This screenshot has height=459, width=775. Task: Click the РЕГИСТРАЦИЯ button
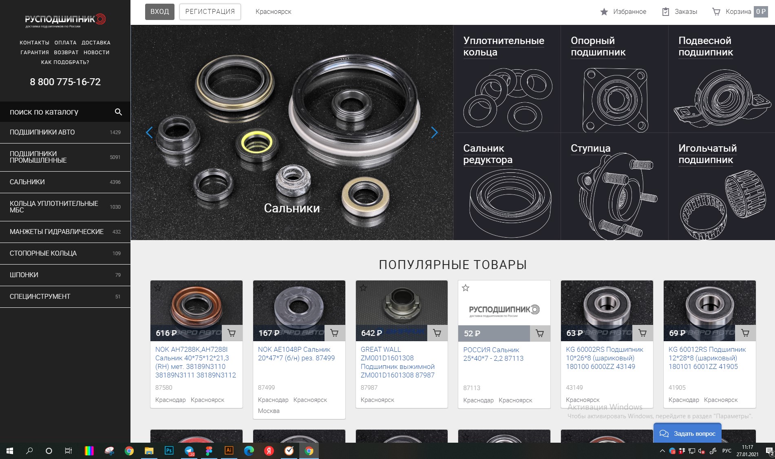pyautogui.click(x=210, y=11)
